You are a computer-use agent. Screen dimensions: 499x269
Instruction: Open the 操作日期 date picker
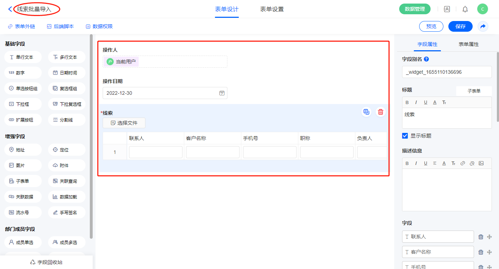click(x=222, y=93)
